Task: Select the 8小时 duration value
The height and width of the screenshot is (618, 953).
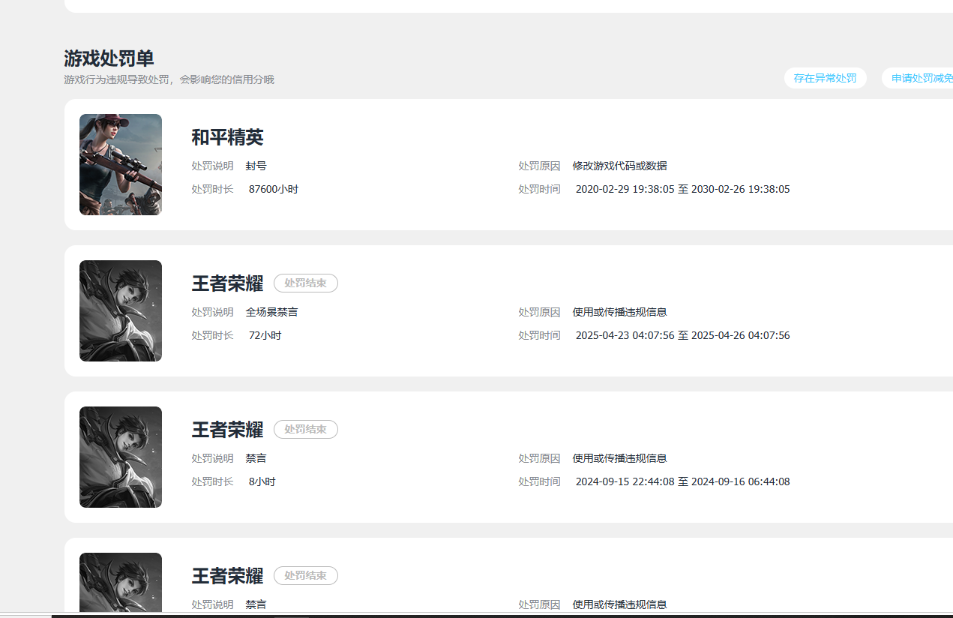Action: [262, 481]
